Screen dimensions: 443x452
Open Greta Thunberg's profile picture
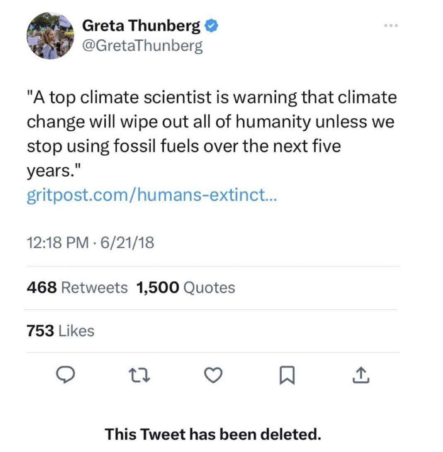click(50, 35)
